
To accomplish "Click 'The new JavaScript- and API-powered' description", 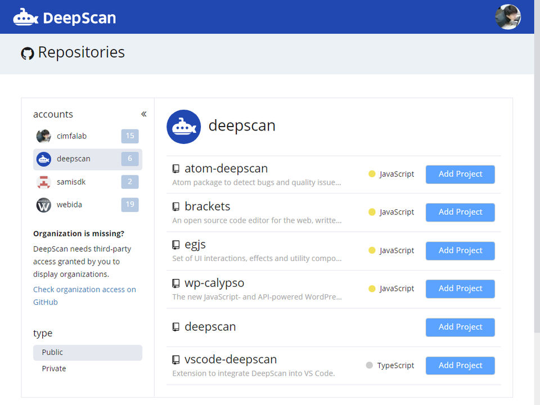I will point(257,297).
